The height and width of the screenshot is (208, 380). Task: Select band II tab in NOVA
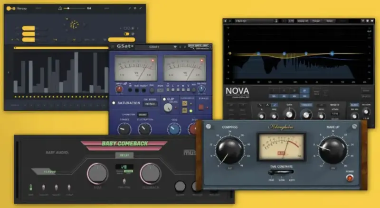(284, 91)
